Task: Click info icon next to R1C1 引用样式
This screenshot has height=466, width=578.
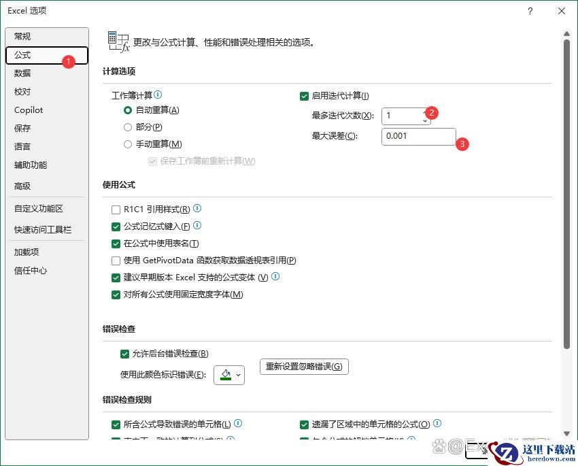Action: (x=197, y=209)
